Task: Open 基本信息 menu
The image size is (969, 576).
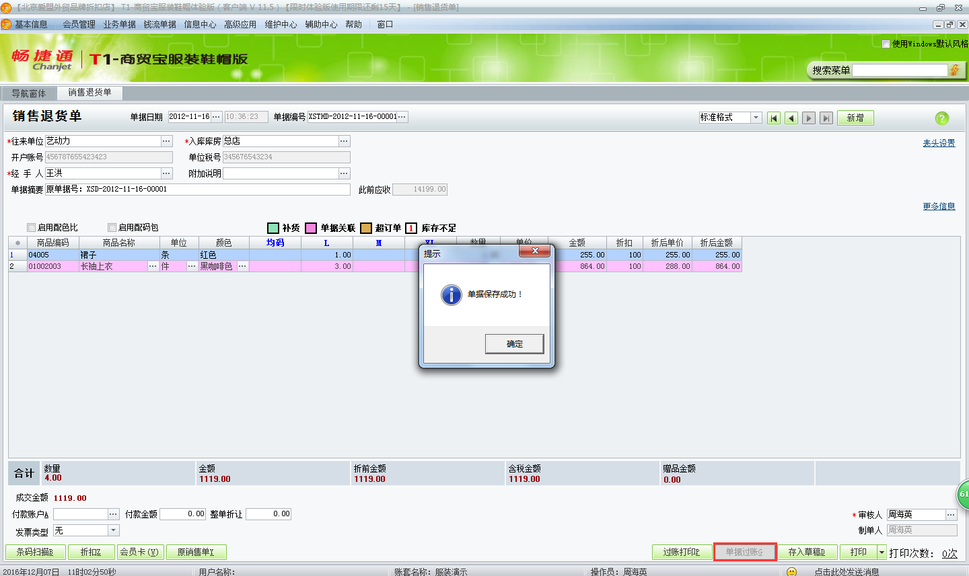Action: pyautogui.click(x=31, y=24)
